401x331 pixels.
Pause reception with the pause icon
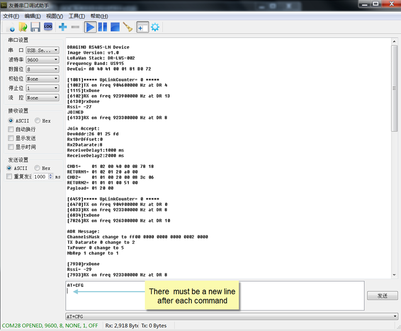[x=102, y=27]
